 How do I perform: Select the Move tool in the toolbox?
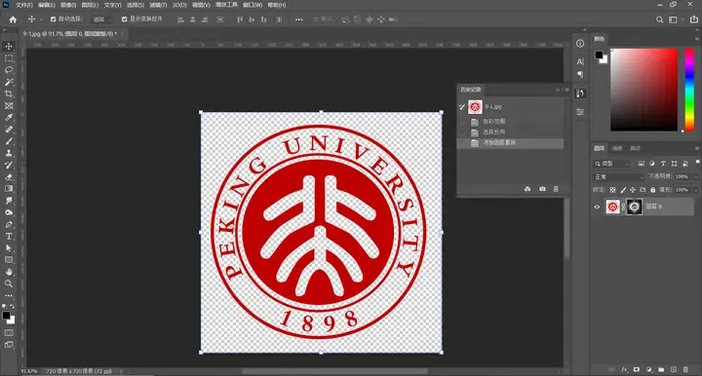point(9,47)
